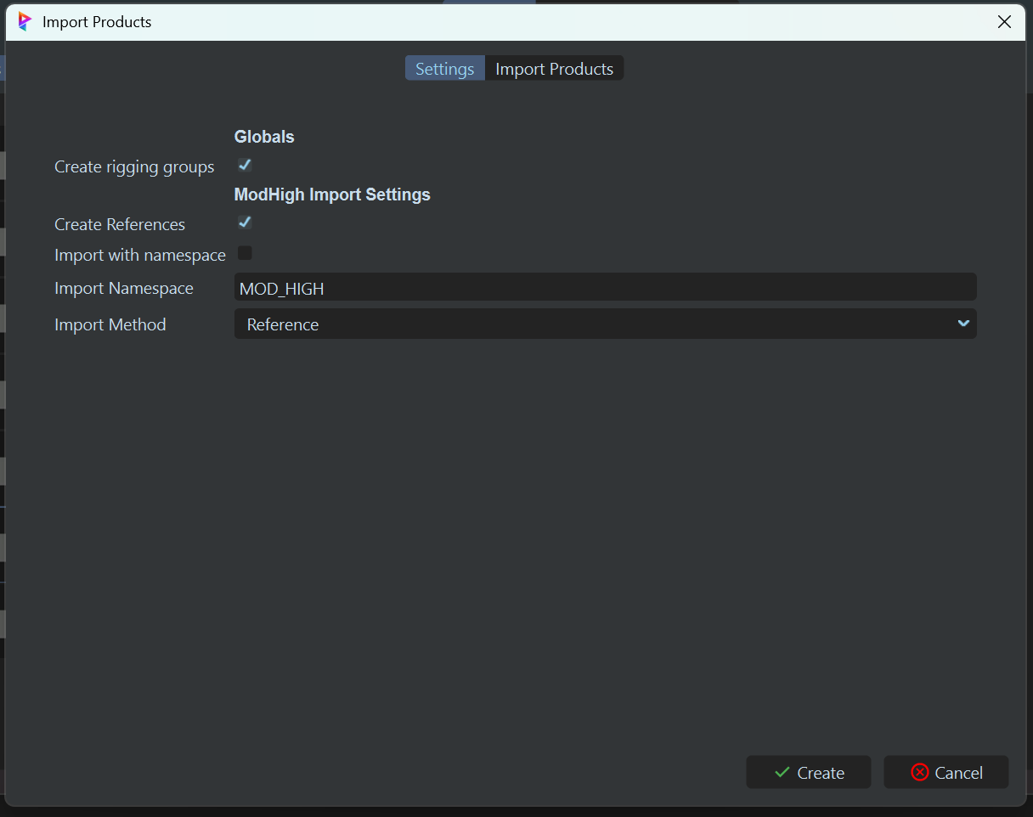
Task: Disable the Create References checkbox
Action: [x=245, y=223]
